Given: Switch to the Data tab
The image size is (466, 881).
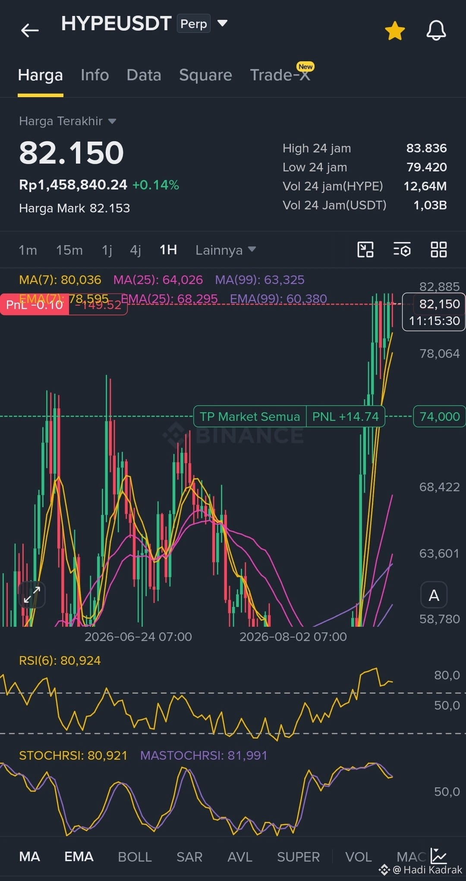Looking at the screenshot, I should coord(144,75).
